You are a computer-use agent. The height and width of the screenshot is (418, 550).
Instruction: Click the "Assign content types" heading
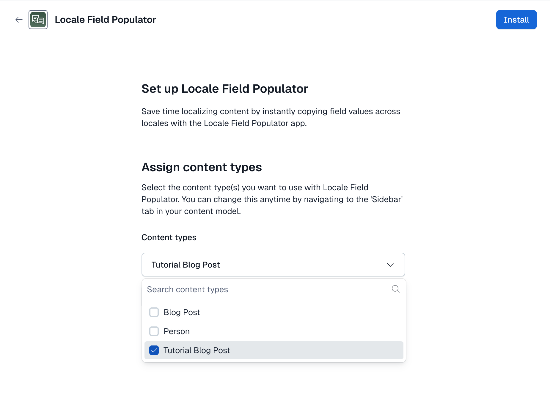click(202, 167)
